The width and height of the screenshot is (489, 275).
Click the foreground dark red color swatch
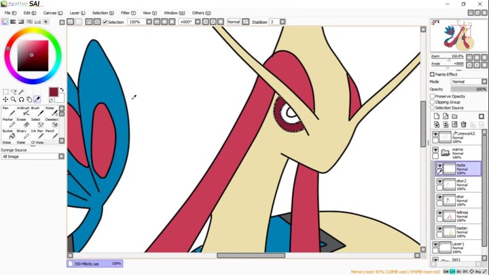54,92
